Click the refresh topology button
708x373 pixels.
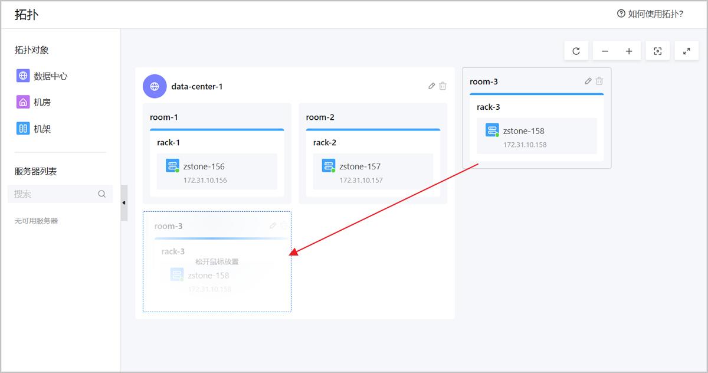click(576, 51)
